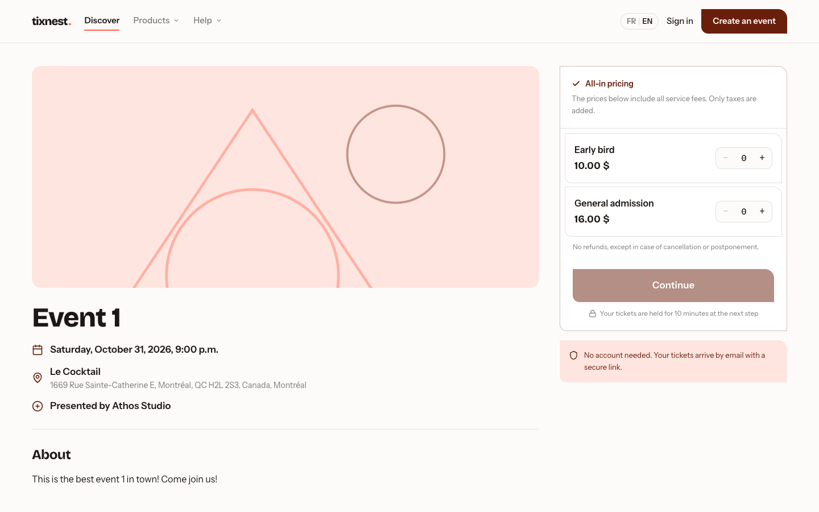The image size is (819, 512).
Task: Decrease General admission ticket quantity
Action: point(726,212)
